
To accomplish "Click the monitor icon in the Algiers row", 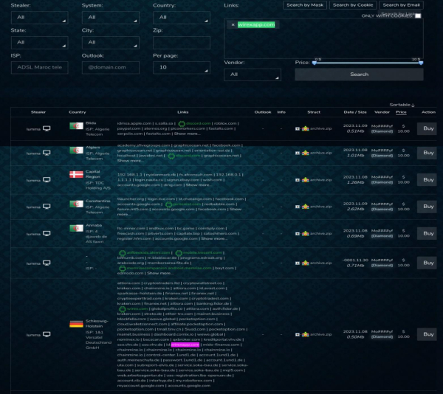I will pos(47,153).
